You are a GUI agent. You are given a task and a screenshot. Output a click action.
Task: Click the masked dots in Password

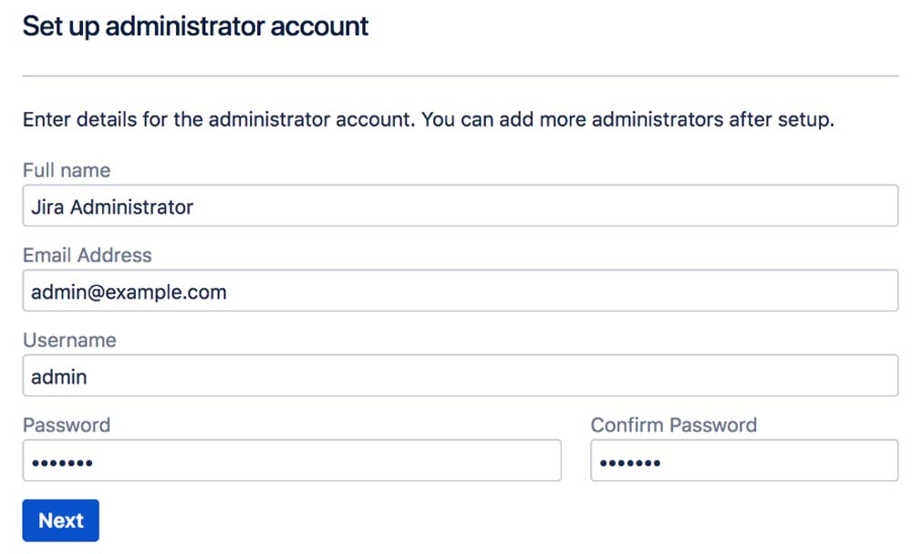[62, 463]
